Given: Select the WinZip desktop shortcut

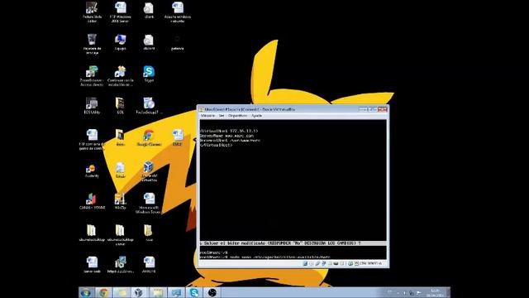Looking at the screenshot, I should (x=120, y=202).
